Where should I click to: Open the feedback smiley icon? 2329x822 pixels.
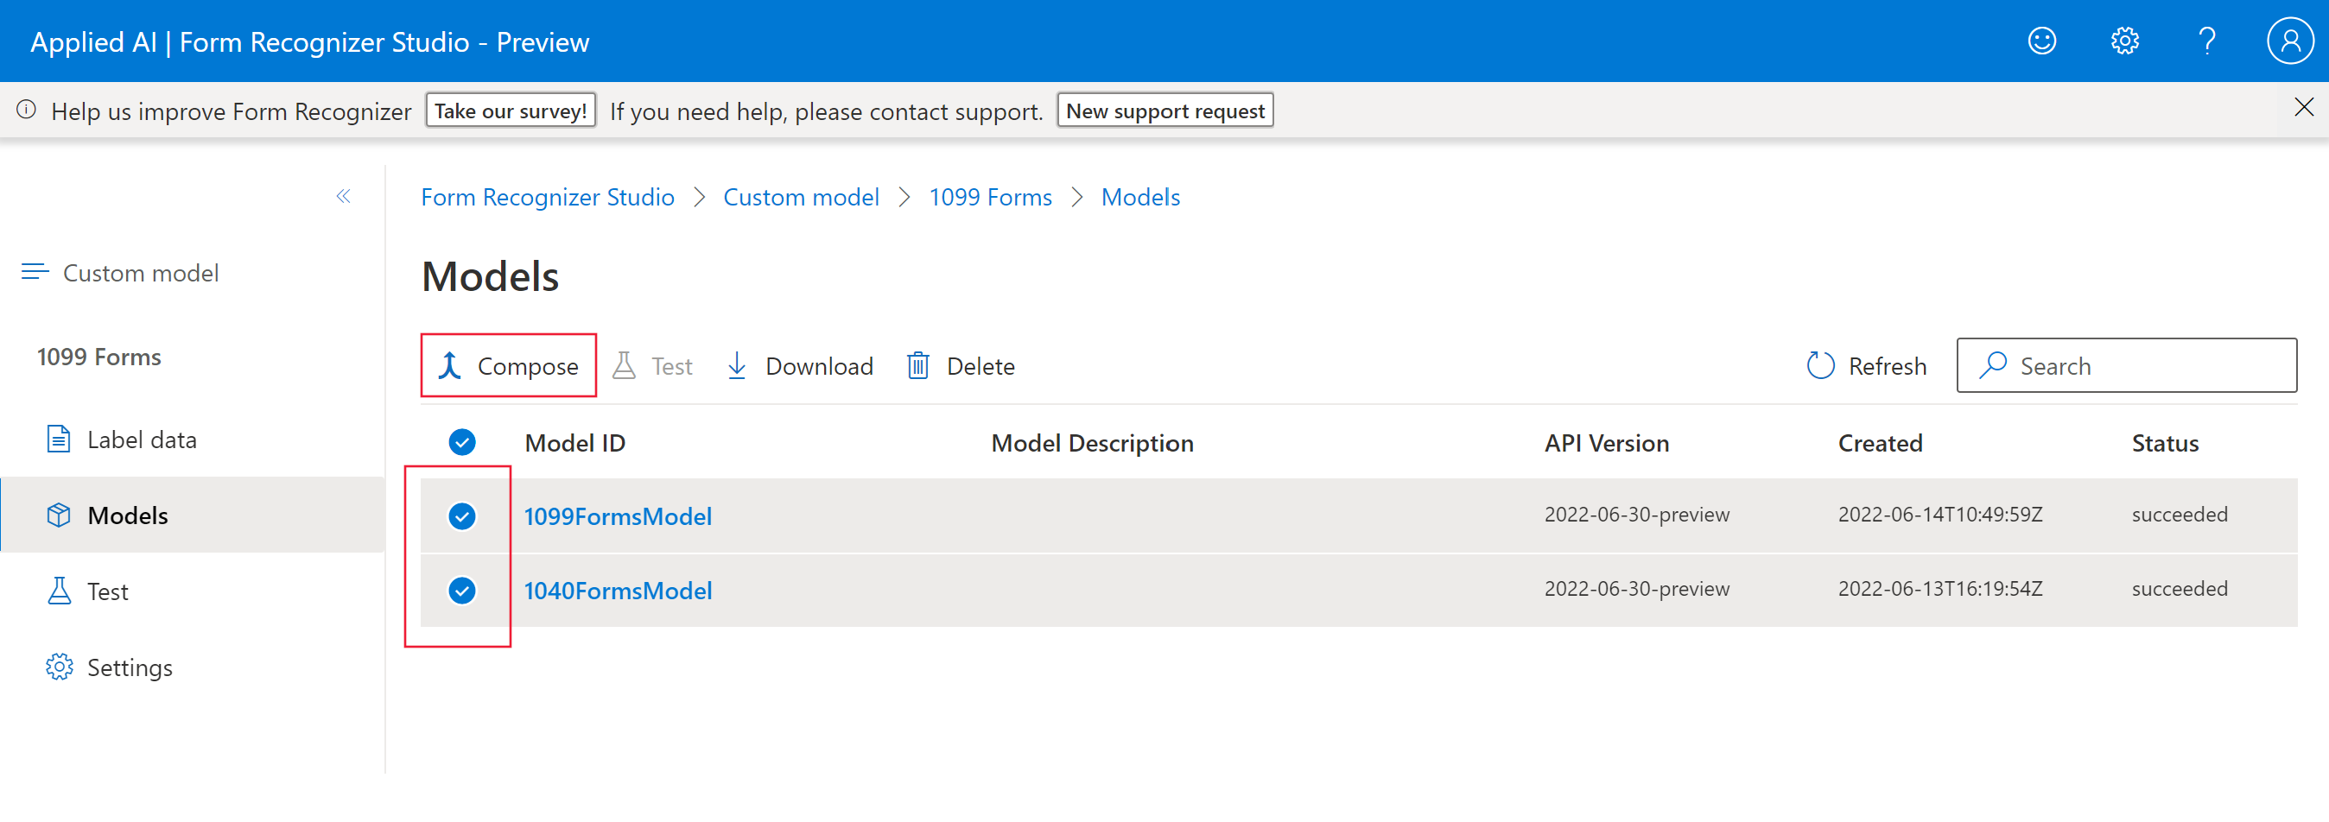pyautogui.click(x=2041, y=41)
